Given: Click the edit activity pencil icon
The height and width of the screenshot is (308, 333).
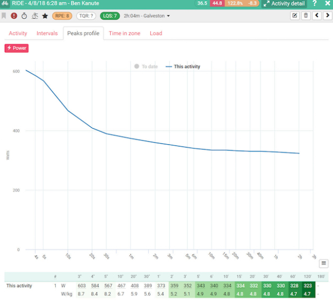Looking at the screenshot, I should click(x=295, y=16).
